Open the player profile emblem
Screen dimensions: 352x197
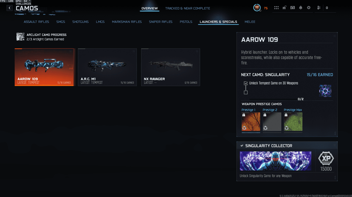coord(257,8)
